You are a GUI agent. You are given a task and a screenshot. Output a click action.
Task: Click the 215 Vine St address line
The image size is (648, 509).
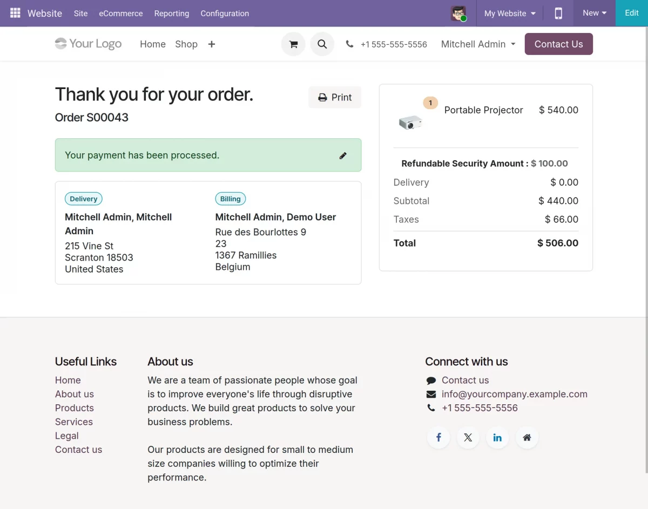tap(89, 246)
